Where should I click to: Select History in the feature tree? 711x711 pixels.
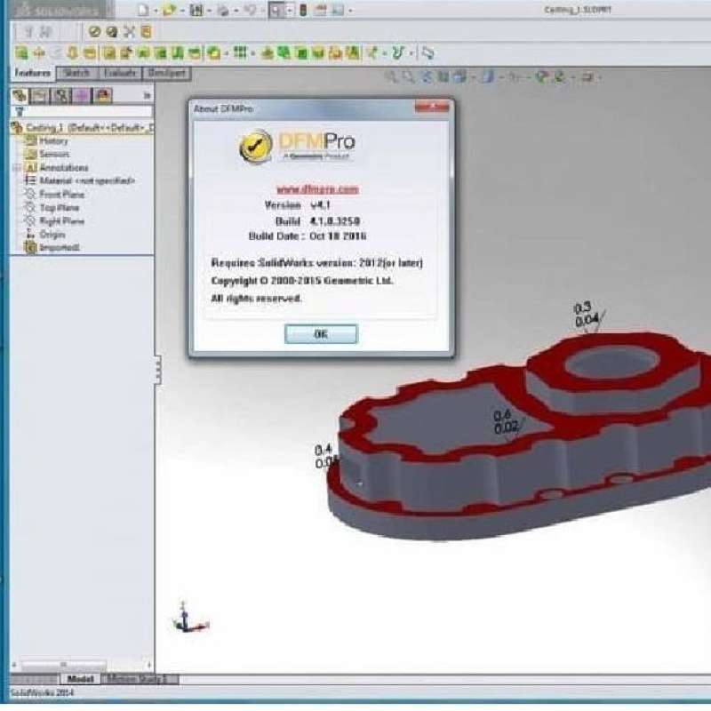[x=47, y=141]
